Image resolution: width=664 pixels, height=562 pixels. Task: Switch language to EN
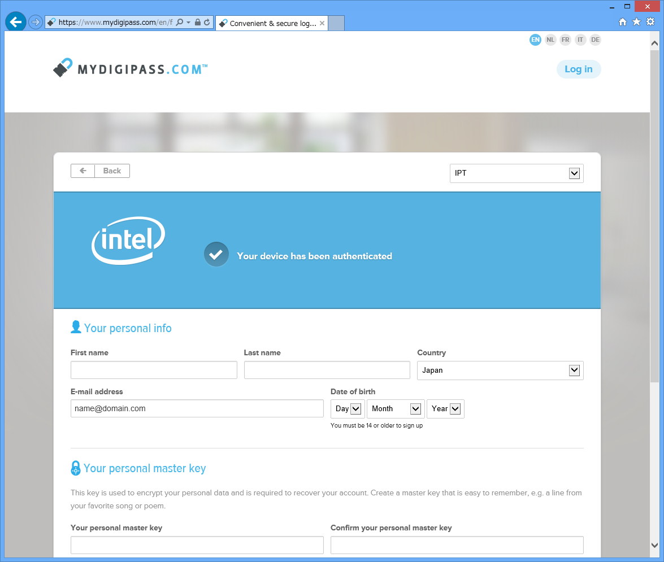point(535,40)
